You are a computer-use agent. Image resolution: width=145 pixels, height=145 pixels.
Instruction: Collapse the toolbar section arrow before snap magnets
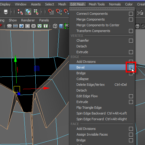pos(41,12)
